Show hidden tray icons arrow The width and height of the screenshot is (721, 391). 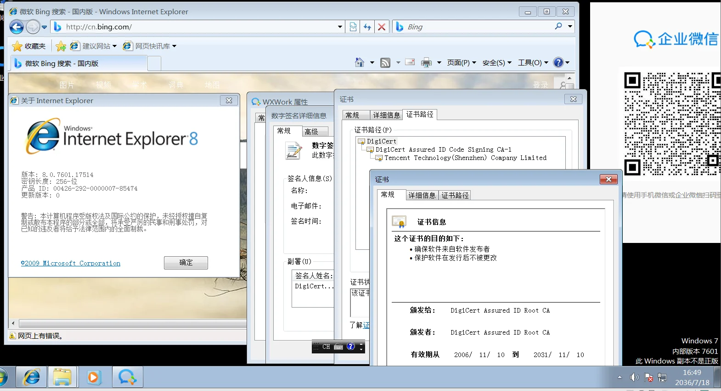(x=620, y=377)
